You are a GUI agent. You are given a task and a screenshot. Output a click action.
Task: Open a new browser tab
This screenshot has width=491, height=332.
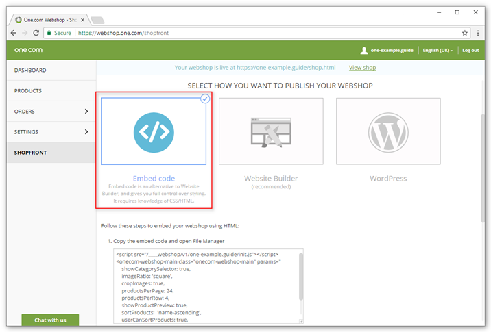coord(97,21)
